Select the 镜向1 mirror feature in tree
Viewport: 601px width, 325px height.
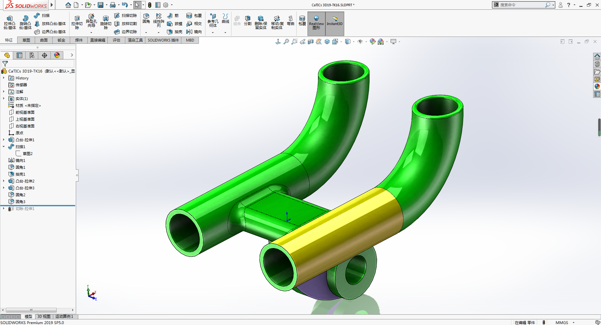tap(17, 161)
